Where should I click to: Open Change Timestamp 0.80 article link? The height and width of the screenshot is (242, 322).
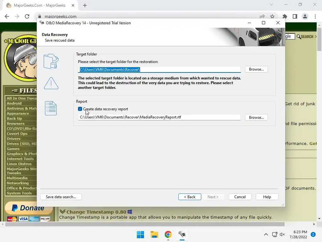click(x=96, y=212)
